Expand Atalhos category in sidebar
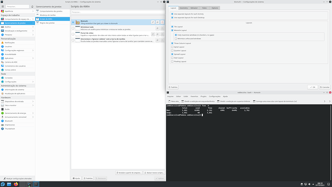332x187 pixels. [33, 27]
